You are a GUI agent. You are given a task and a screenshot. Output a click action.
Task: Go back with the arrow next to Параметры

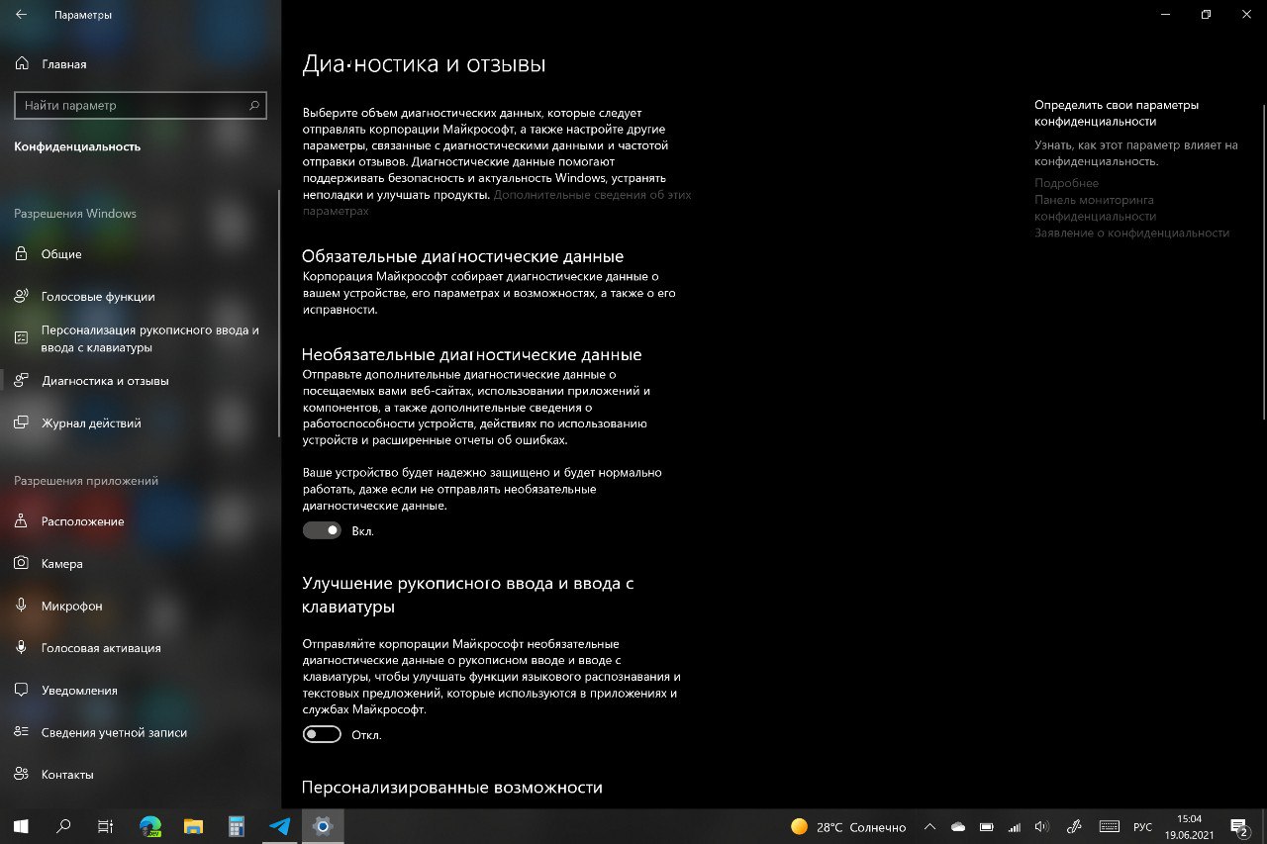coord(22,15)
